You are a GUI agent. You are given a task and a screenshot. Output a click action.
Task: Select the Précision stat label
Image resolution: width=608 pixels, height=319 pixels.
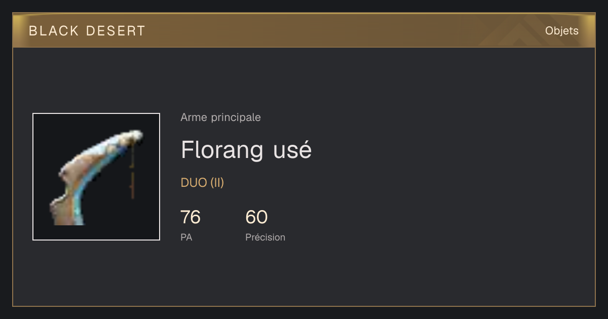point(265,237)
